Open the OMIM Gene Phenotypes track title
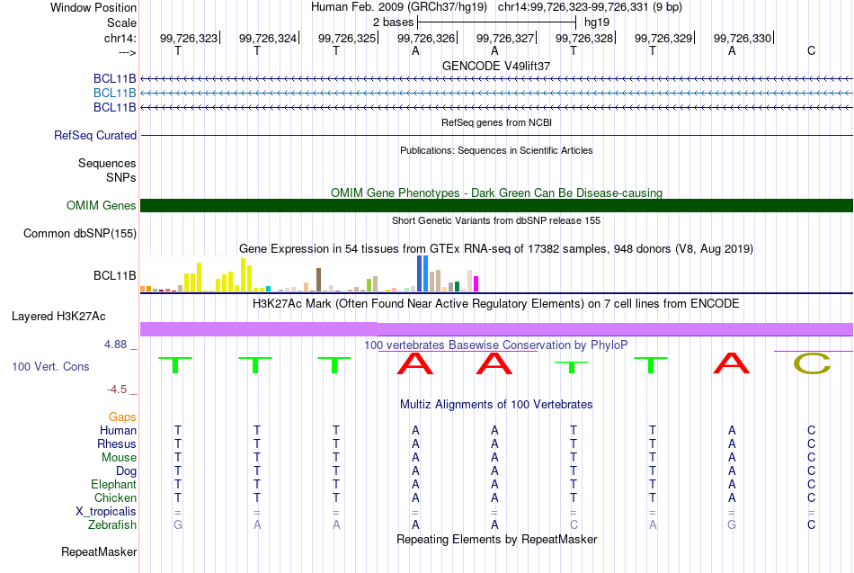Screen dimensions: 854x573 [x=496, y=193]
